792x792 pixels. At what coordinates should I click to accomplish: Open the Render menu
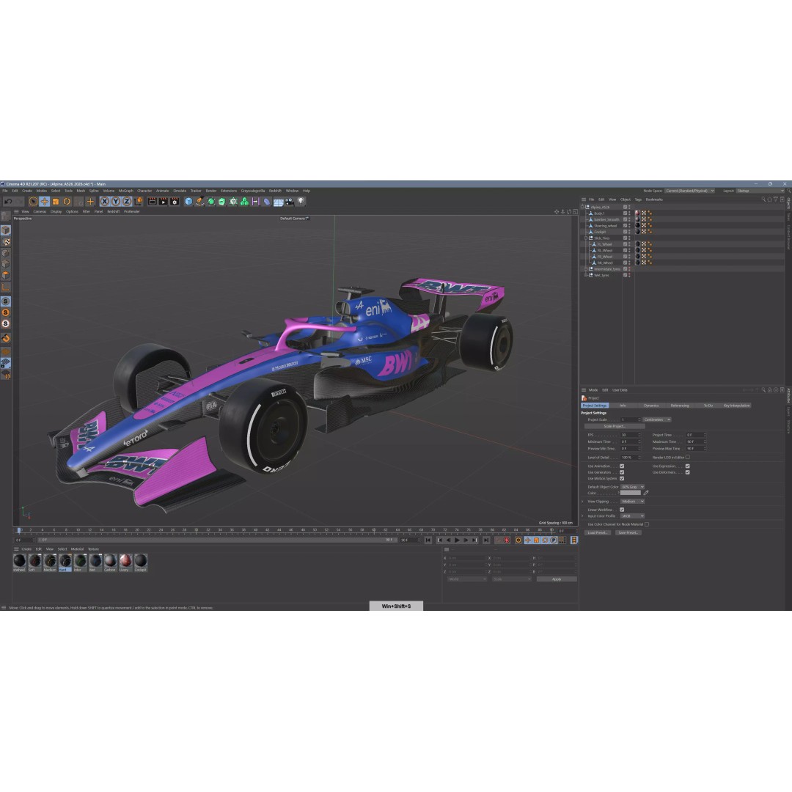pyautogui.click(x=211, y=191)
